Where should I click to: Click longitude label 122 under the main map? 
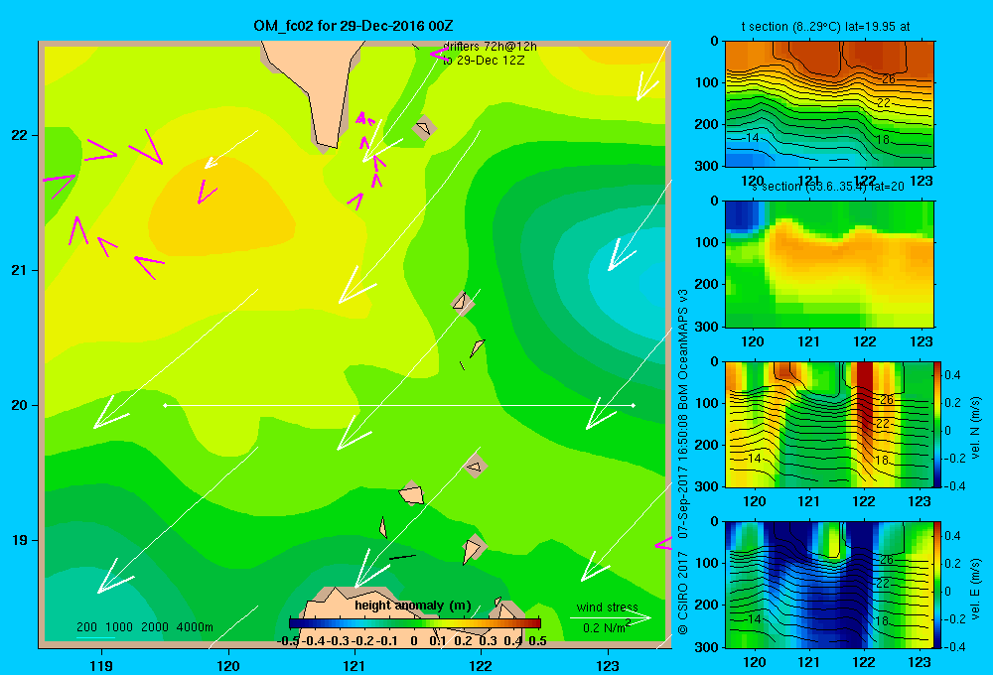[481, 665]
